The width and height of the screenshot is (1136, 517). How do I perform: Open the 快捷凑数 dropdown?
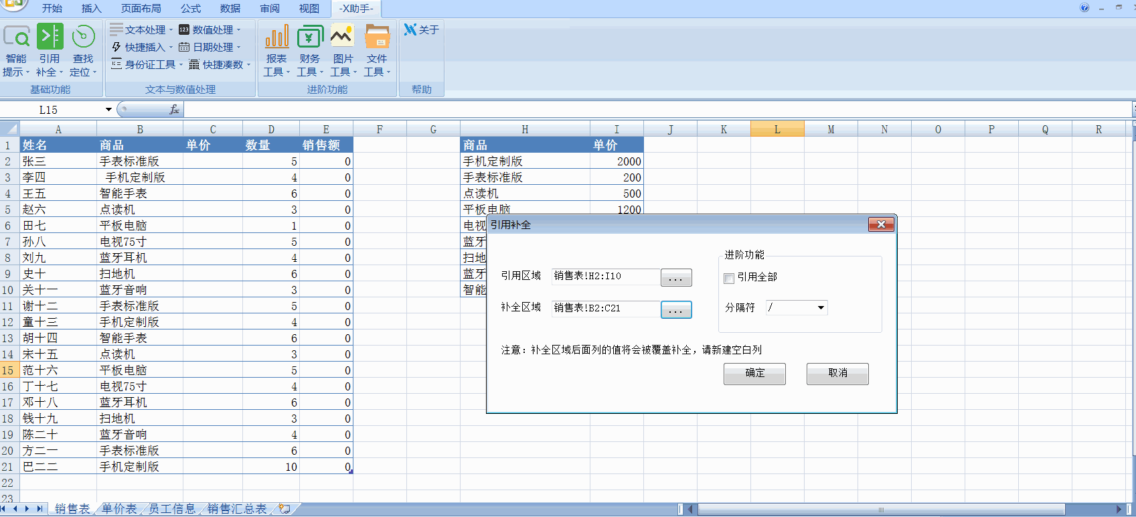click(x=220, y=64)
